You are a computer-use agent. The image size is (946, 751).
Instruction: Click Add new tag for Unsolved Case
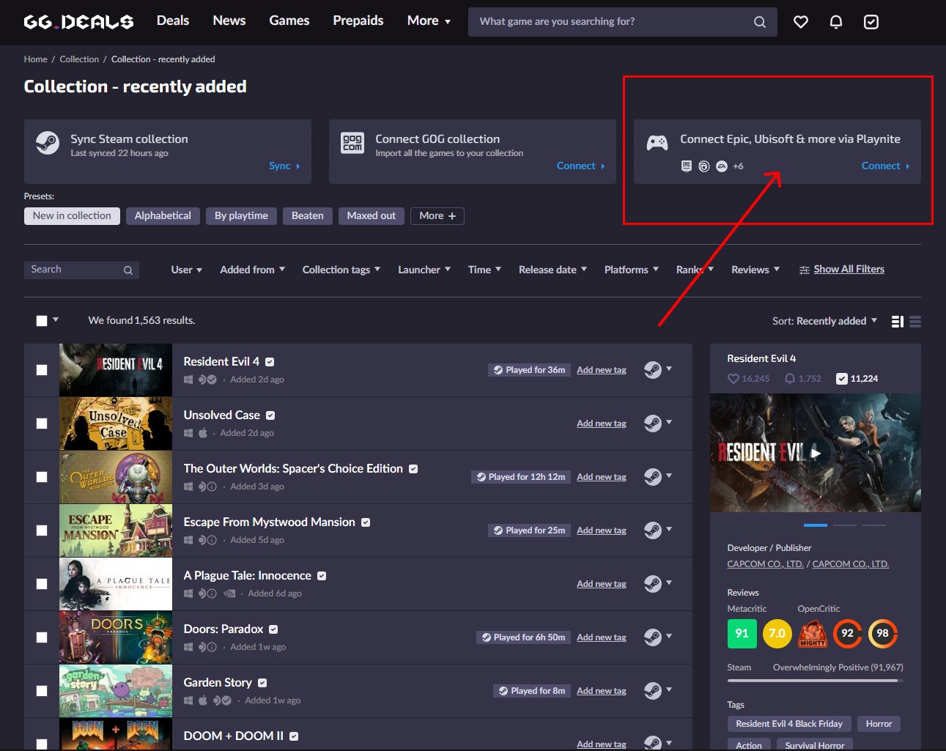point(602,423)
